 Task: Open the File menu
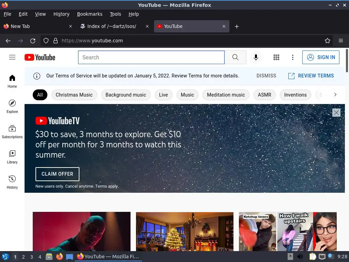pyautogui.click(x=7, y=14)
